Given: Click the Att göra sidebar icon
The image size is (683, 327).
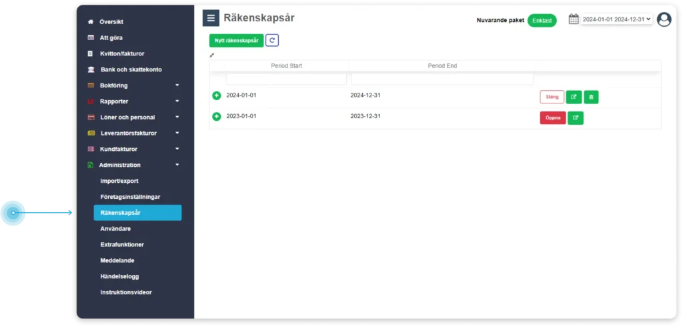Looking at the screenshot, I should 91,38.
